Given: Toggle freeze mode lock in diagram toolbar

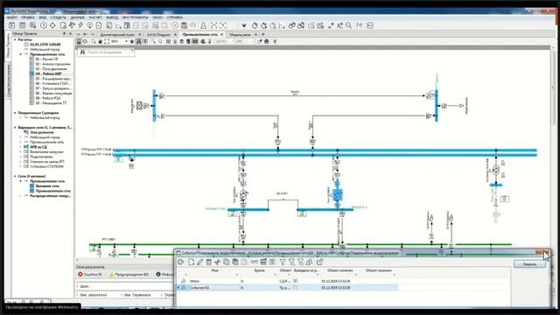Looking at the screenshot, I should (x=79, y=42).
